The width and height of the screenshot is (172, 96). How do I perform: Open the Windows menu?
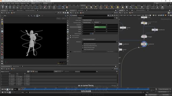point(17,3)
